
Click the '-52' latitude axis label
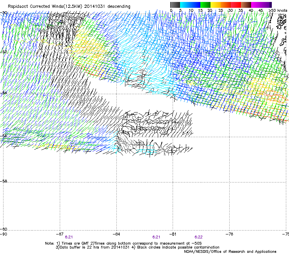pyautogui.click(x=4, y=52)
